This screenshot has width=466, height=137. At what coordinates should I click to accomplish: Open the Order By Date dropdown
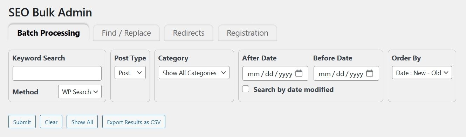422,73
